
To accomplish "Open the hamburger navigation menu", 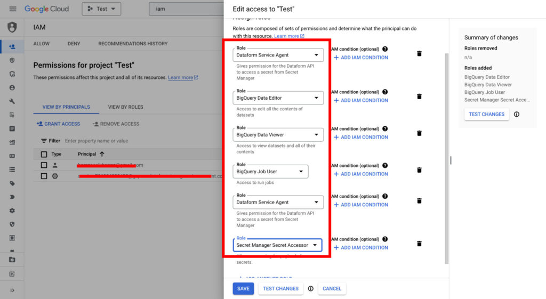I will click(13, 9).
